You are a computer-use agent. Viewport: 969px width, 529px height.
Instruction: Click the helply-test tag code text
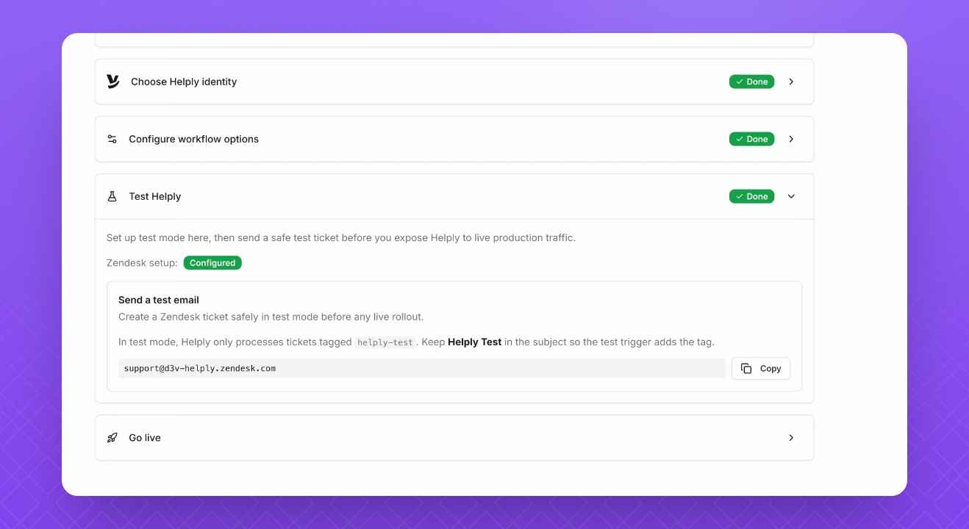(x=385, y=342)
